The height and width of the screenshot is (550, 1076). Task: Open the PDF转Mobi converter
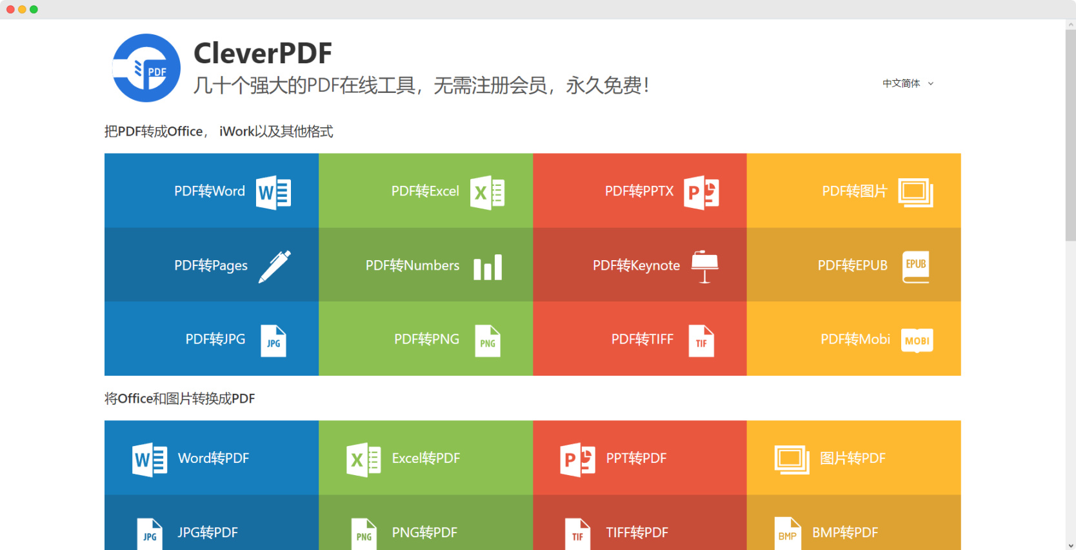(x=854, y=338)
